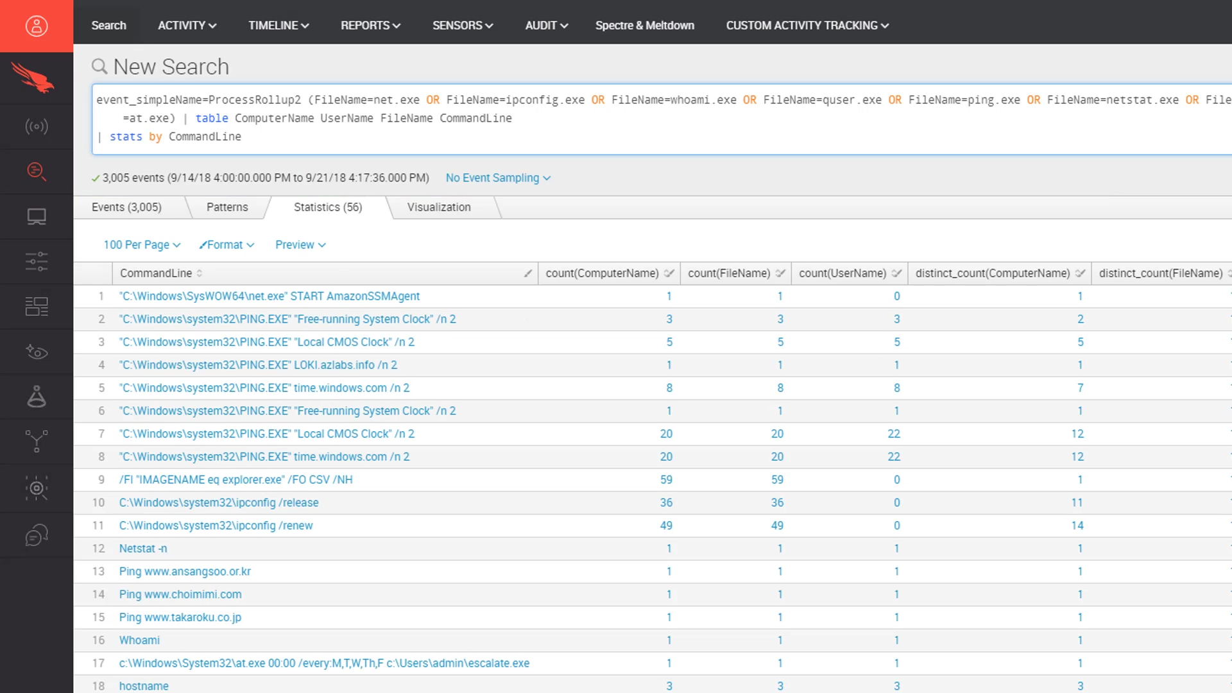Expand the REPORTS menu
This screenshot has width=1232, height=693.
click(x=370, y=26)
